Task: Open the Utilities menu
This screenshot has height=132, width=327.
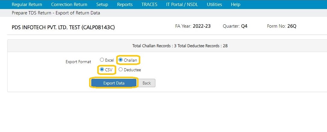Action: 214,5
